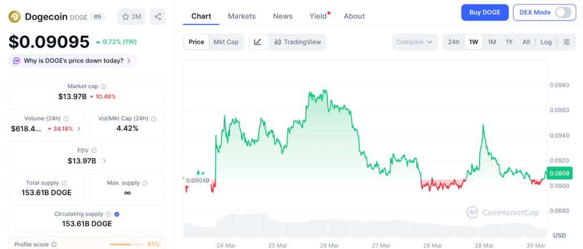Open the Compare dropdown
The width and height of the screenshot is (583, 249).
415,42
